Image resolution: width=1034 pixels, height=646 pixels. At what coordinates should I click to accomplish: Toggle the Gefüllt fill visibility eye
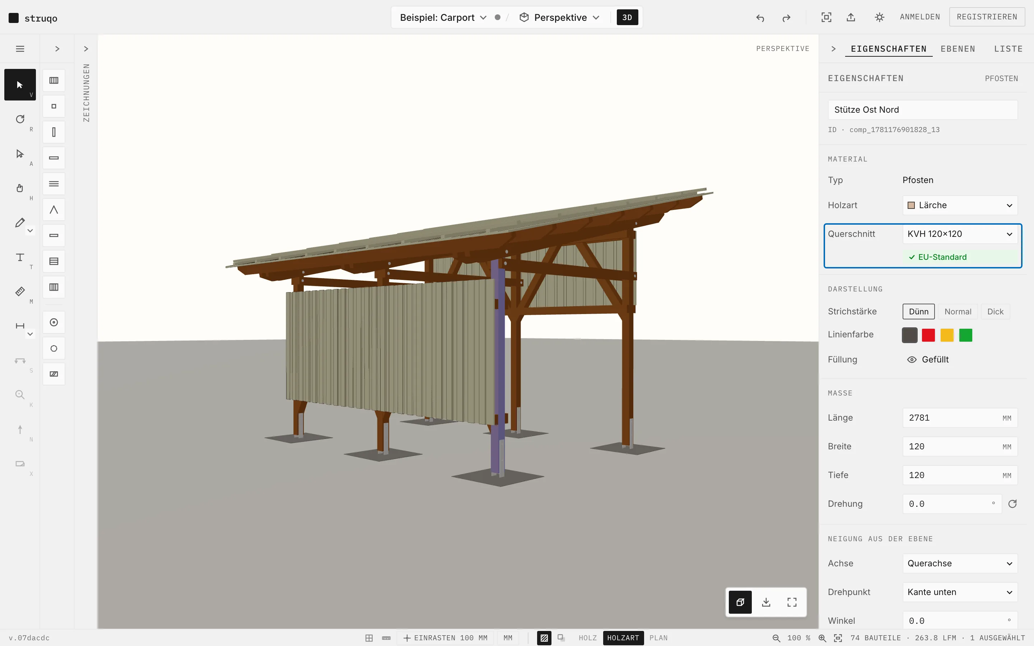point(912,360)
